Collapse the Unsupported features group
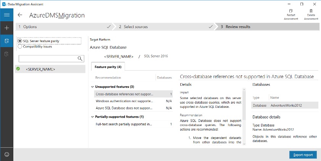Viewport: 321px width, 161px height. 93,87
